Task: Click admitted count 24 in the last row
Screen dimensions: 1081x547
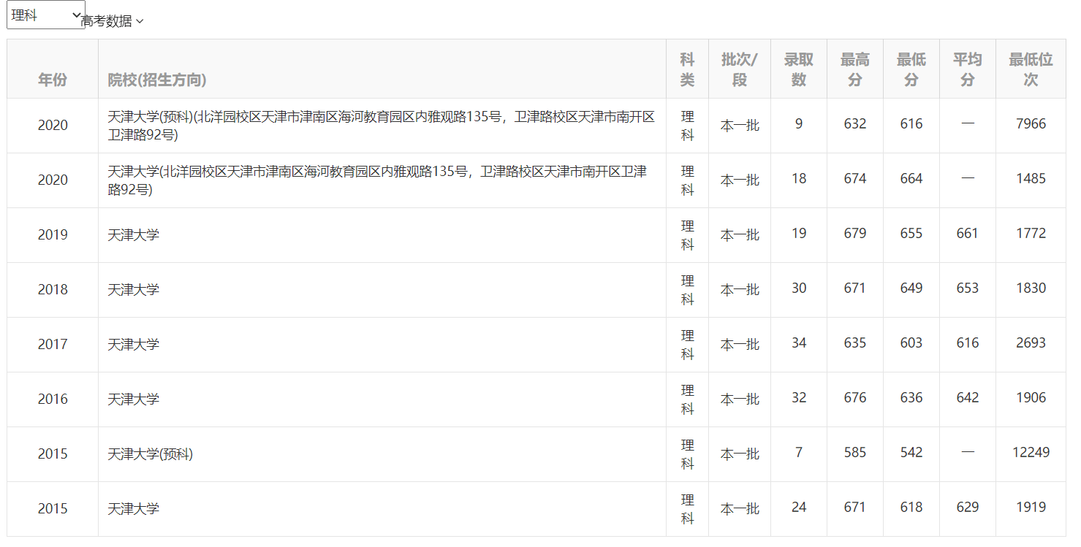Action: point(799,507)
